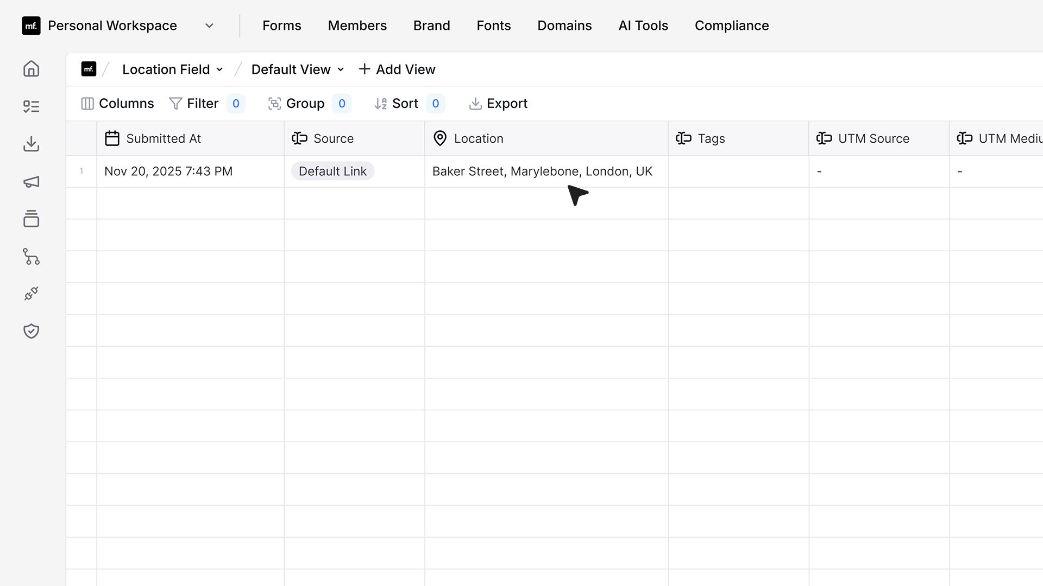Open the Home icon in sidebar
This screenshot has height=586, width=1043.
pyautogui.click(x=31, y=69)
